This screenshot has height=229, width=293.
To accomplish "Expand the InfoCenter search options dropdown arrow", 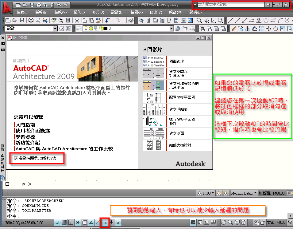I will point(274,5).
